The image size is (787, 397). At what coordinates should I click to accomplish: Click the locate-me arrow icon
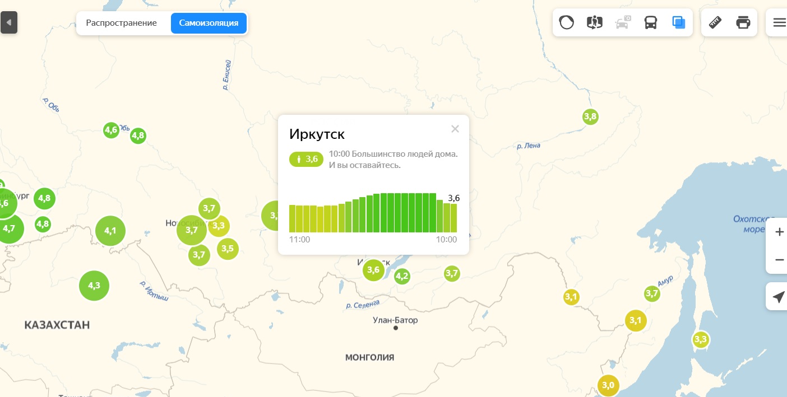pos(779,297)
